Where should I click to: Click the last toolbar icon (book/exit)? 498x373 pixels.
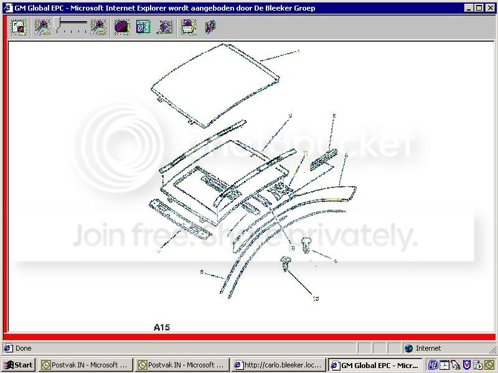tap(210, 27)
